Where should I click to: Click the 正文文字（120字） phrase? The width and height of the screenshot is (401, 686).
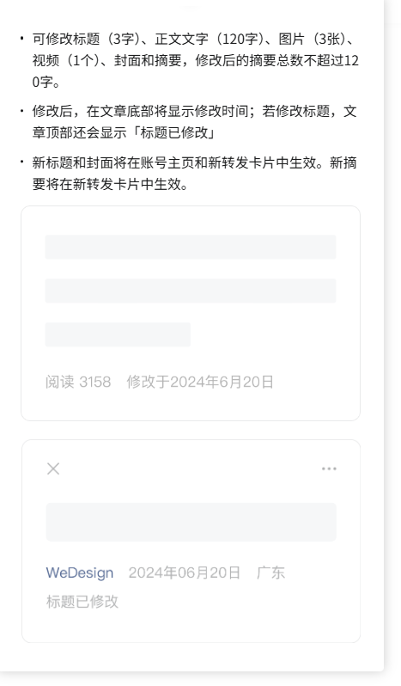pyautogui.click(x=210, y=39)
